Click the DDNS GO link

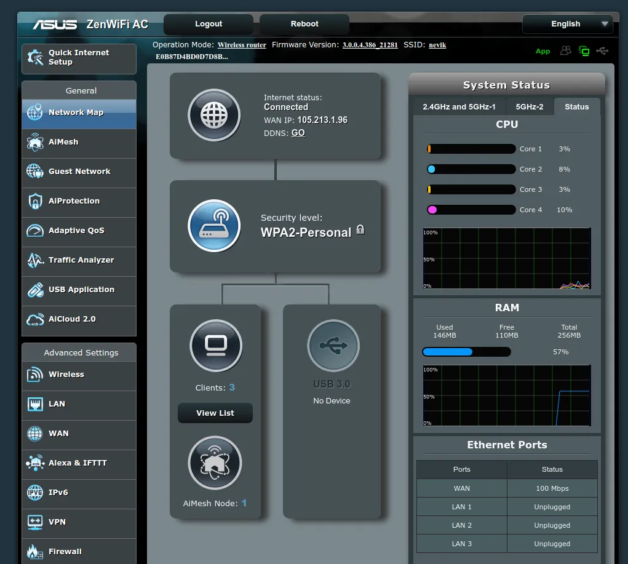(298, 133)
